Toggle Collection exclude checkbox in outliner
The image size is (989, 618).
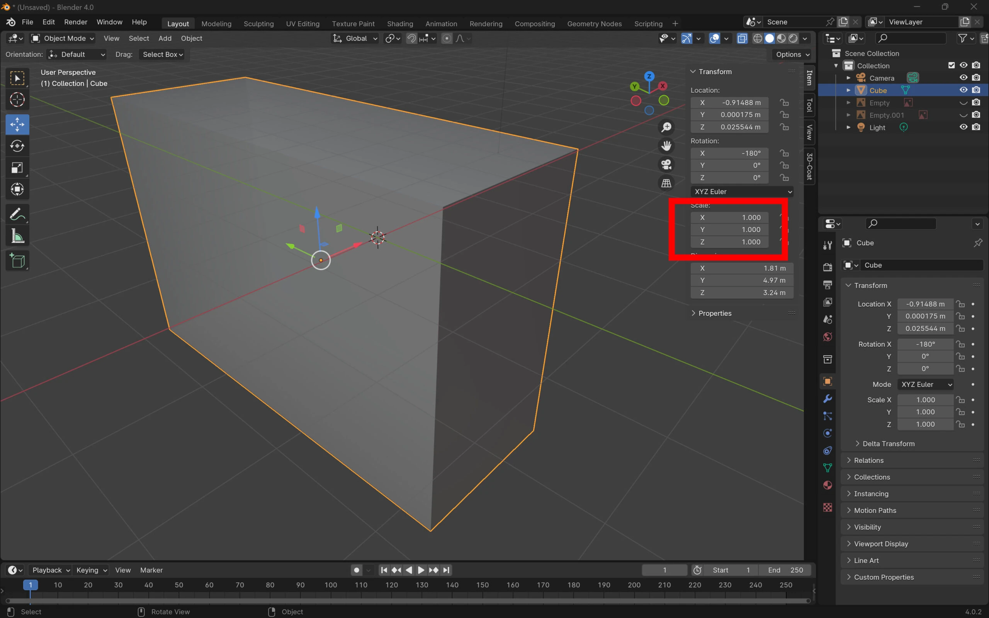click(x=952, y=65)
